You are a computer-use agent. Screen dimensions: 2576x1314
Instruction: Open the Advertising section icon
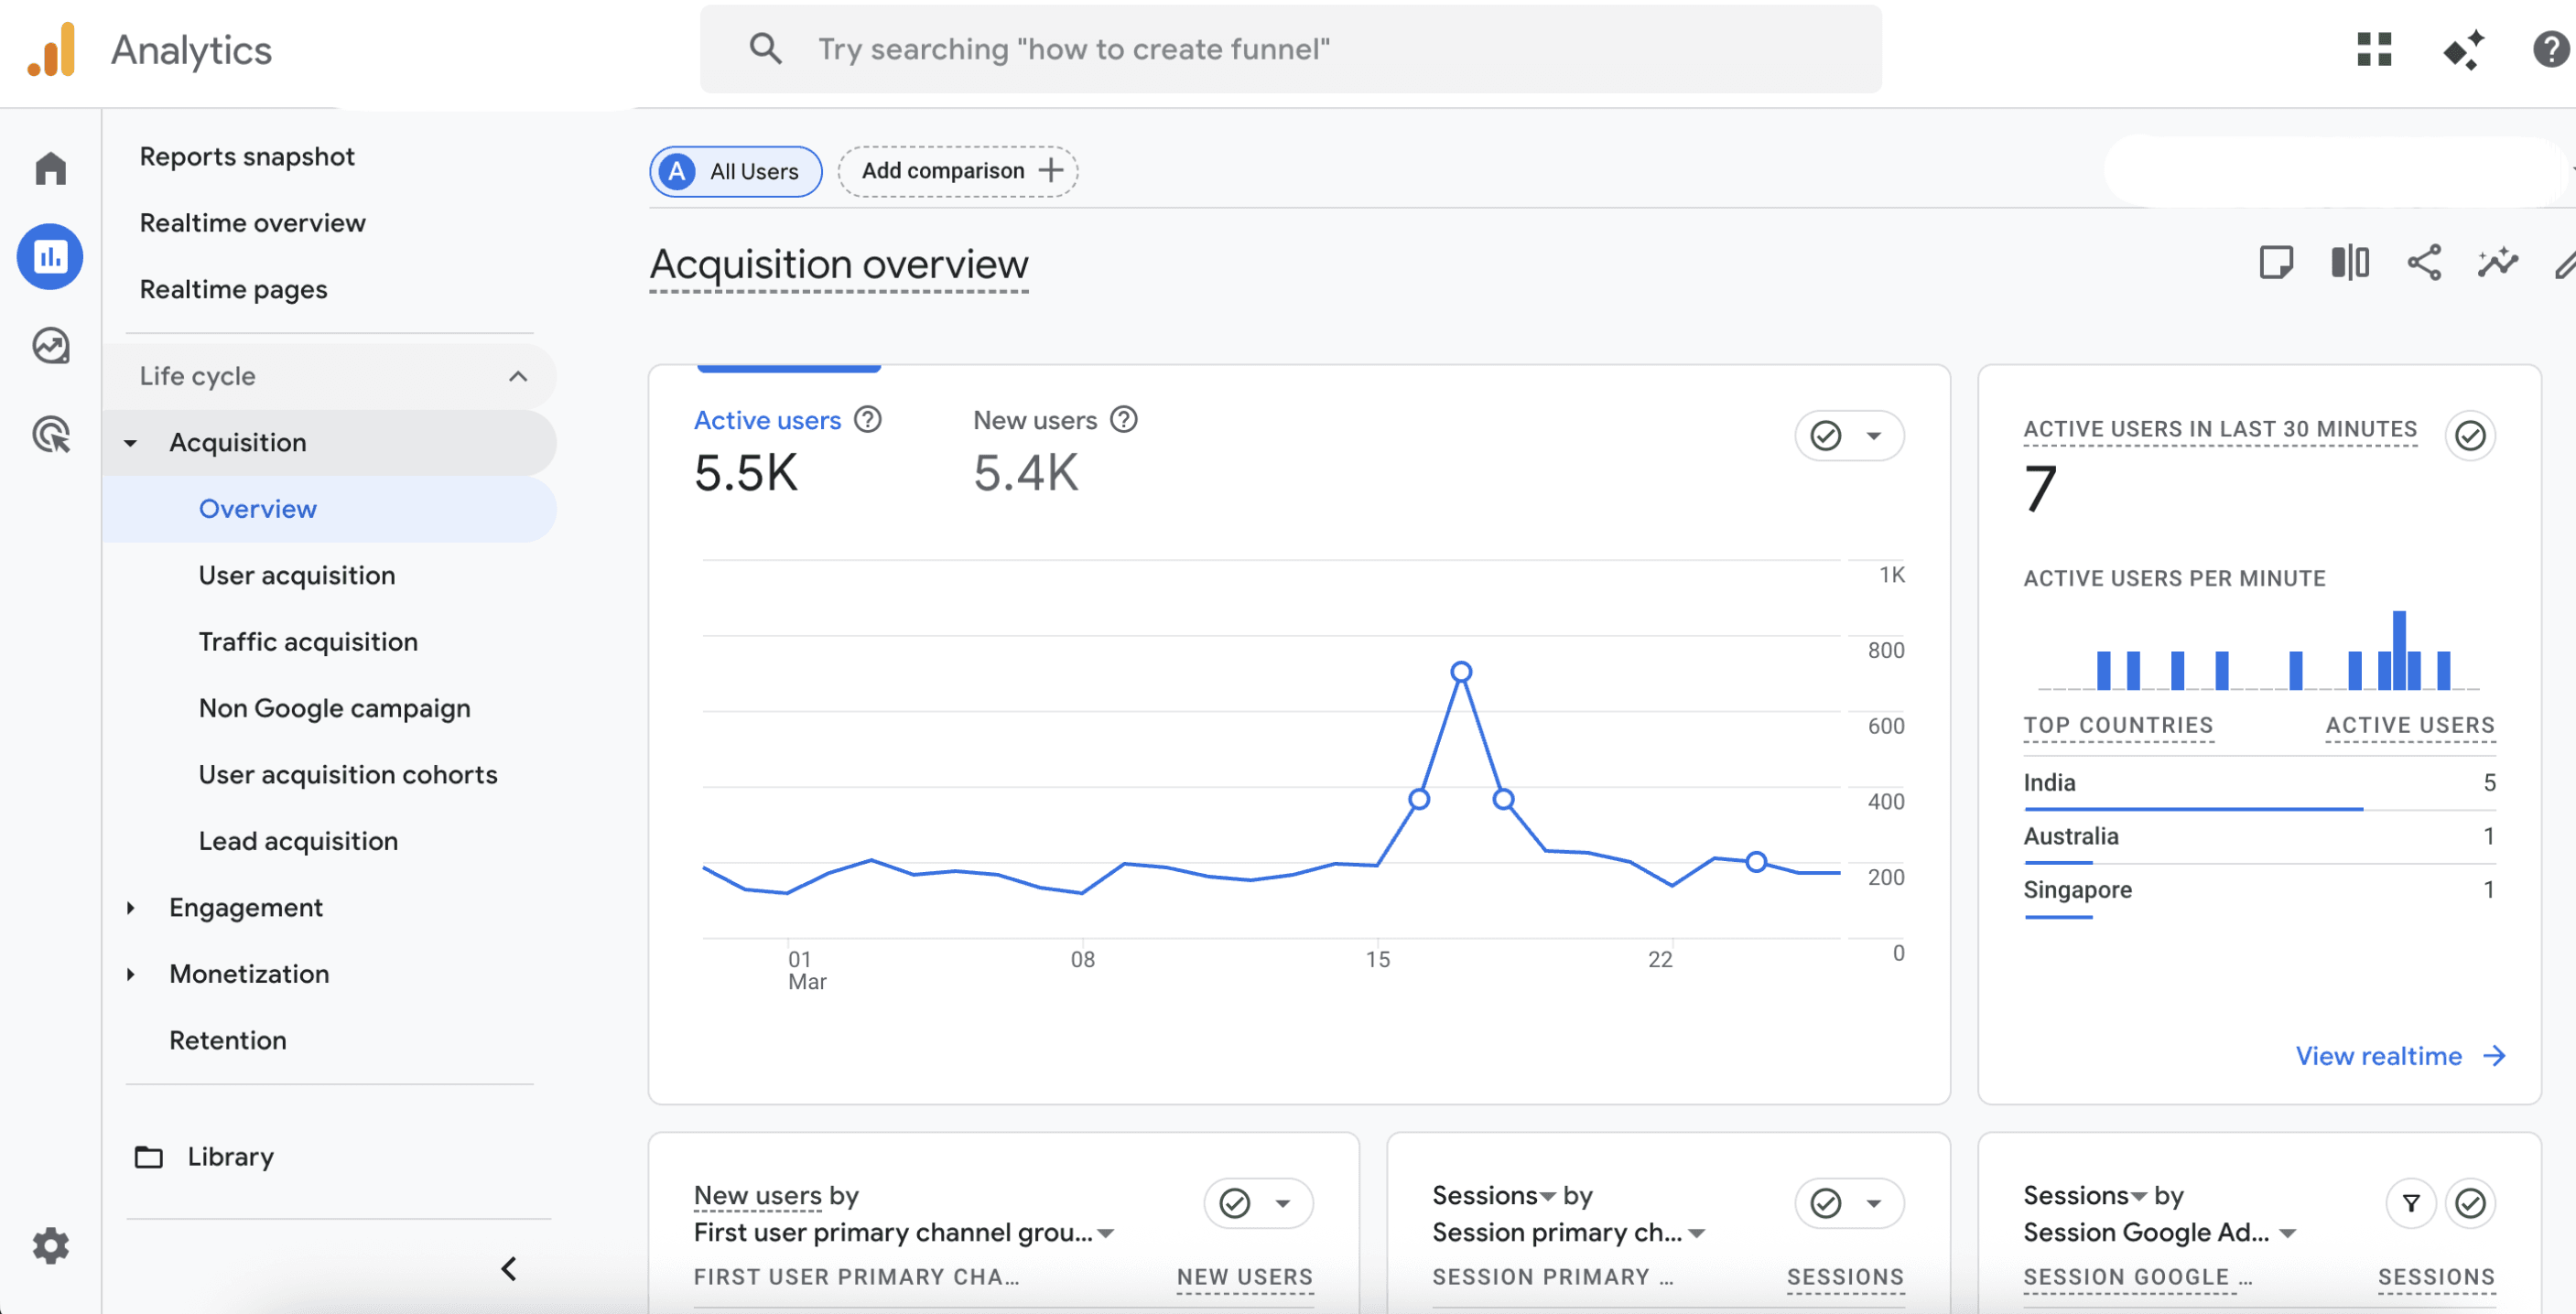[49, 434]
